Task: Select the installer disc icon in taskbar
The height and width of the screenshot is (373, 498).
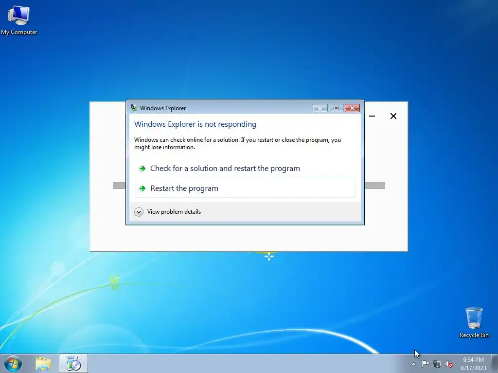Action: (73, 363)
